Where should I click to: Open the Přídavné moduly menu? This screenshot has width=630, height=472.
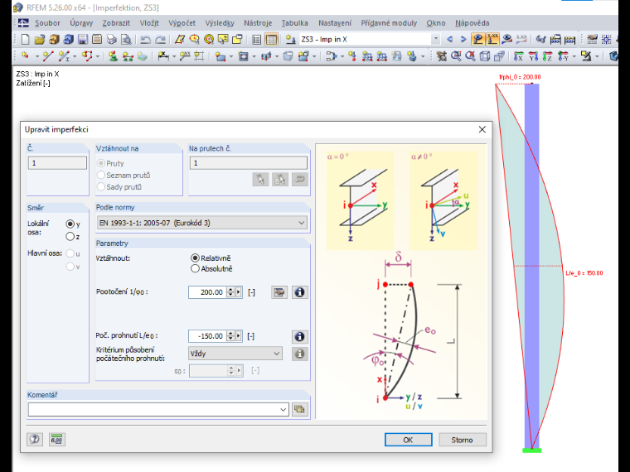point(389,23)
